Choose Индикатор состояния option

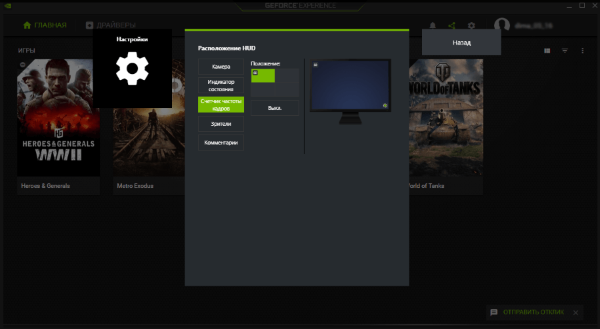(x=221, y=85)
